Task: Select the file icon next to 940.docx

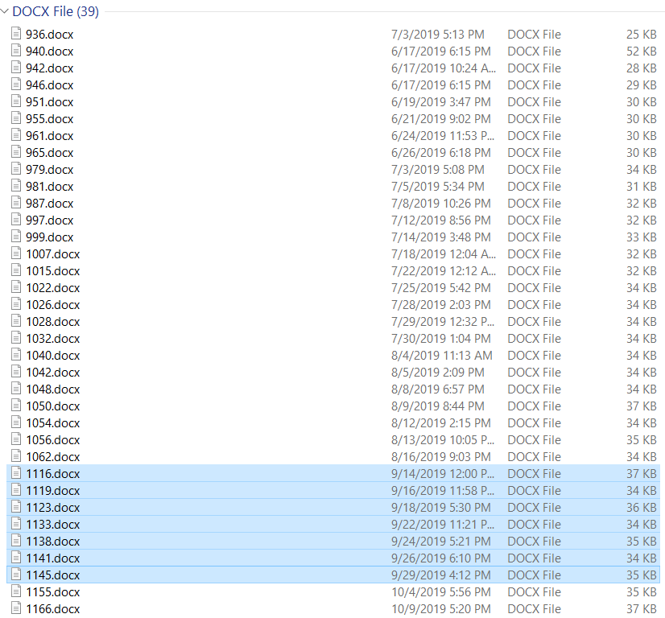Action: 16,51
